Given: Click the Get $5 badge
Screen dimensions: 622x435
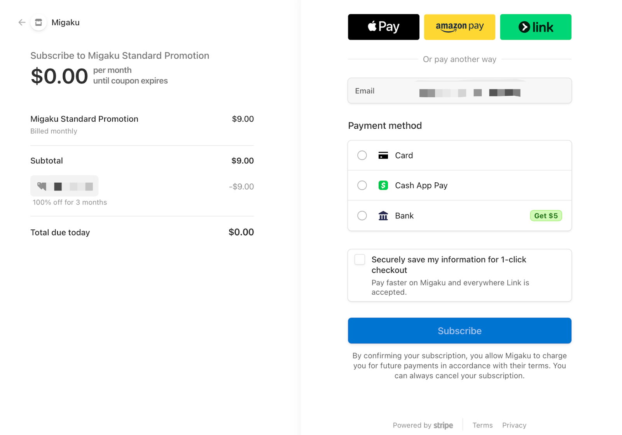Looking at the screenshot, I should [546, 216].
